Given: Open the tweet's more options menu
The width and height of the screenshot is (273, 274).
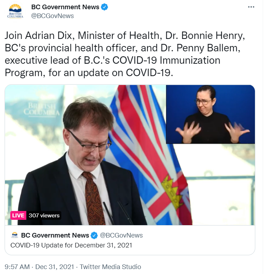Looking at the screenshot, I should (251, 7).
